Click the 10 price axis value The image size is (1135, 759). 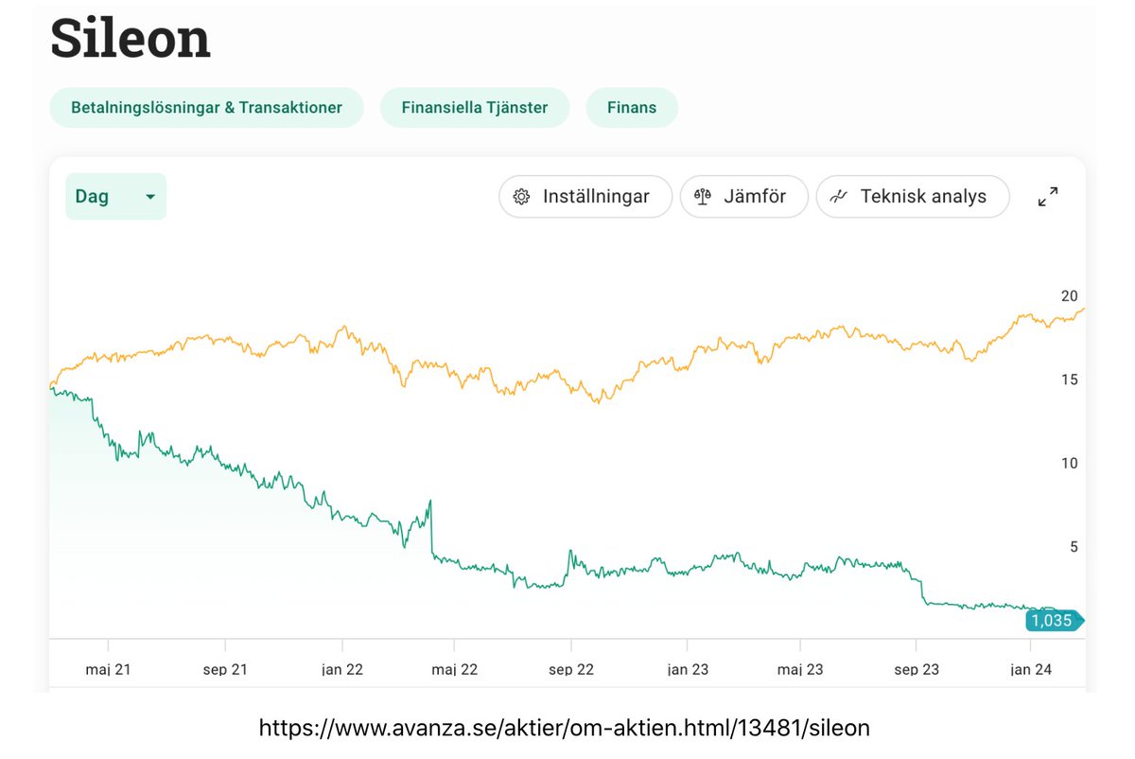(1070, 463)
